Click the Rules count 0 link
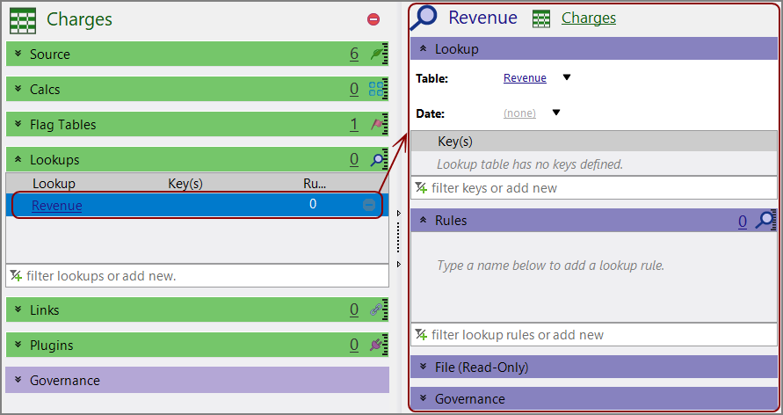This screenshot has height=415, width=783. pos(743,221)
